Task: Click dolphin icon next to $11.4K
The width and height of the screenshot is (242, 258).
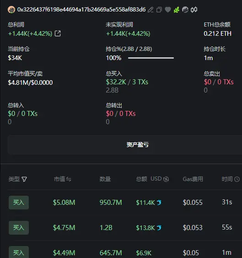Action: click(x=159, y=203)
